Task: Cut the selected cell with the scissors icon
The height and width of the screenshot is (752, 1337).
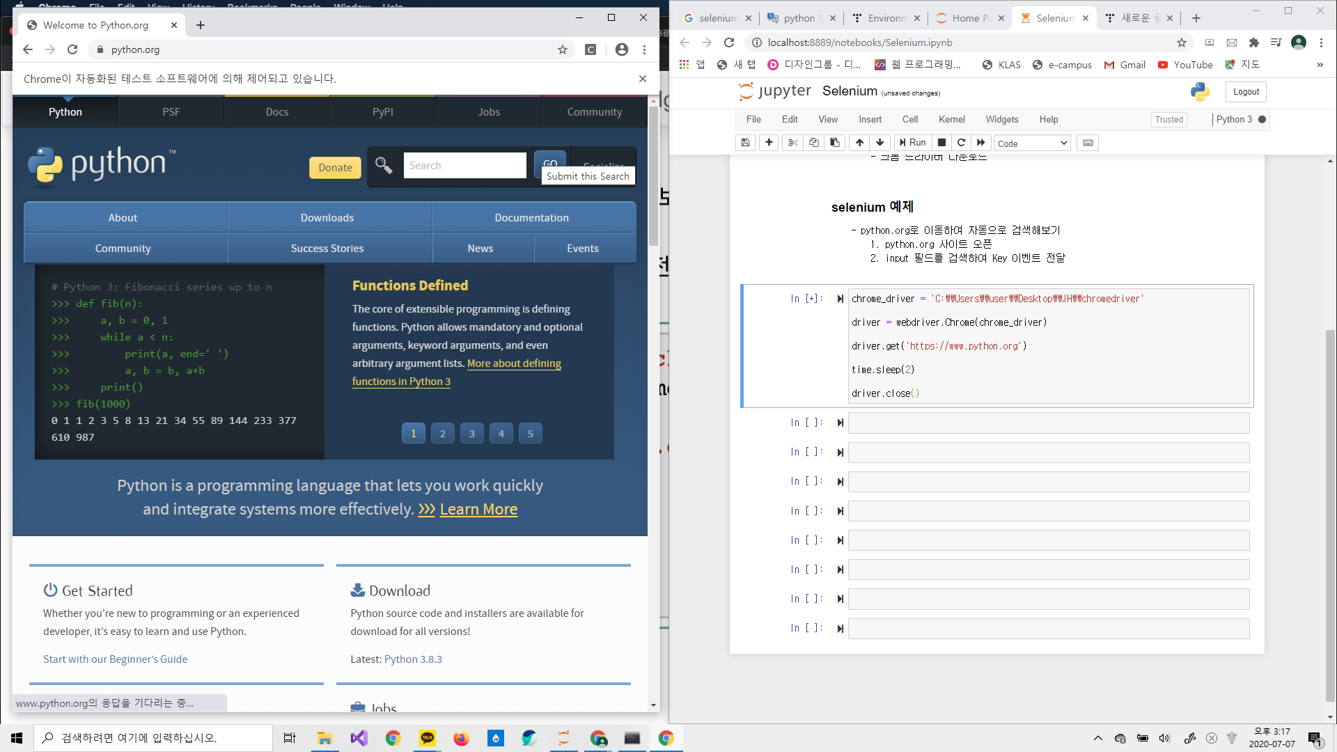Action: tap(792, 143)
